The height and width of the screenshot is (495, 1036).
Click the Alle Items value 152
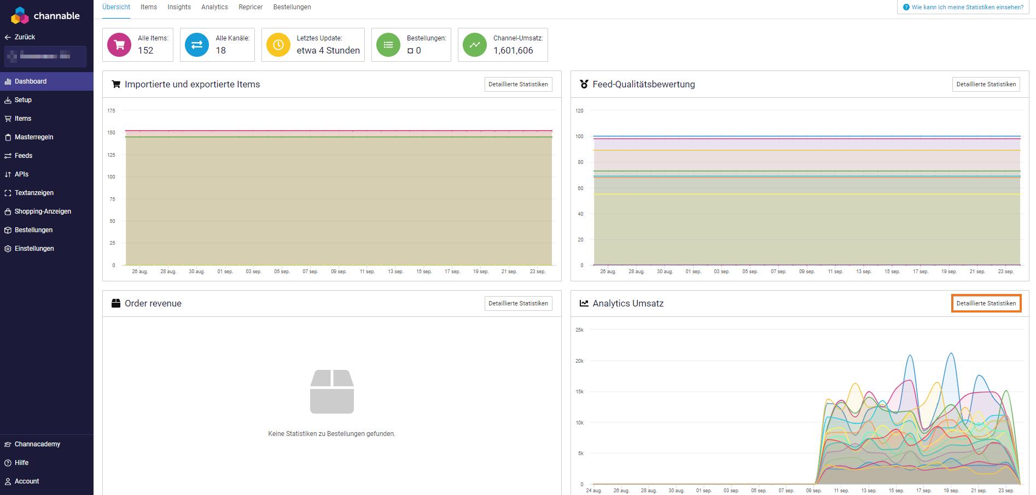click(145, 50)
